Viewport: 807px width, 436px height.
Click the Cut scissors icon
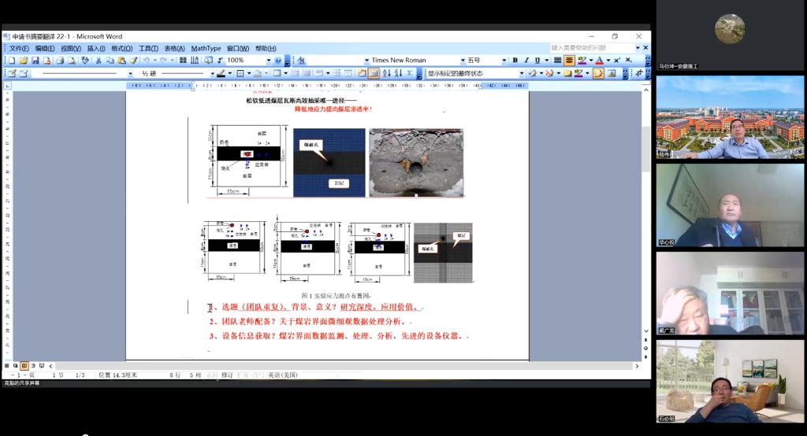click(x=99, y=61)
